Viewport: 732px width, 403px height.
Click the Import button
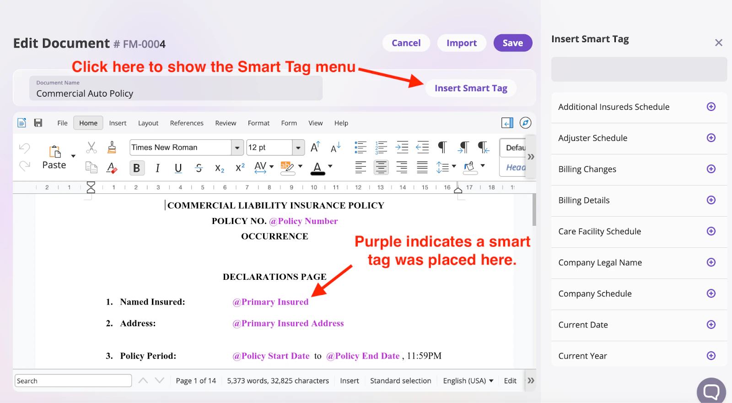pos(462,43)
